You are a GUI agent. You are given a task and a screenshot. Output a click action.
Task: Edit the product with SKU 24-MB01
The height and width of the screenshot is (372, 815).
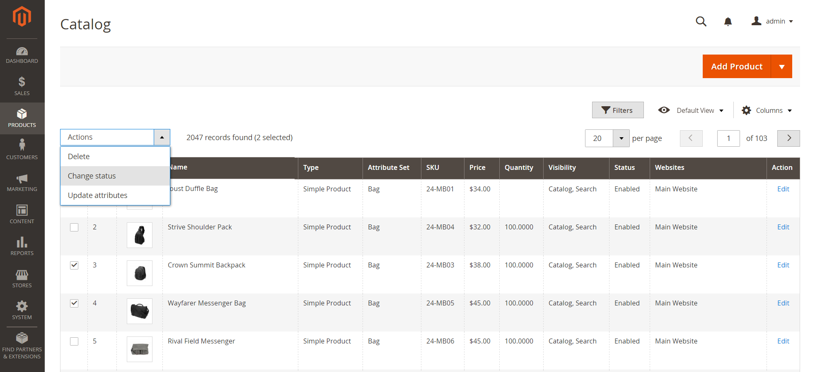pyautogui.click(x=783, y=189)
